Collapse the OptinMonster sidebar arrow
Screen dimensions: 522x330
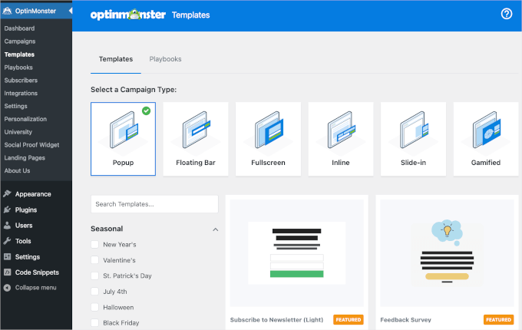pos(71,11)
